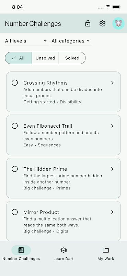
Task: Expand the All levels dropdown
Action: point(27,41)
